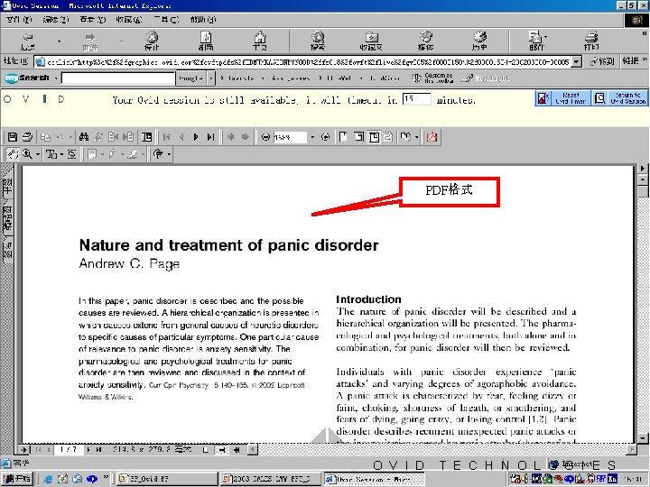
Task: Click Customize the toolbar in MySearch bar
Action: (432, 78)
